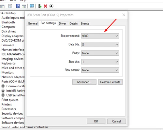
Task: Click the red X uninstall device icon
Action: click(x=45, y=6)
